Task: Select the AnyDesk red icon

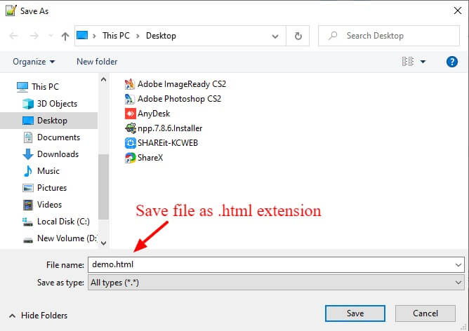Action: (130, 114)
